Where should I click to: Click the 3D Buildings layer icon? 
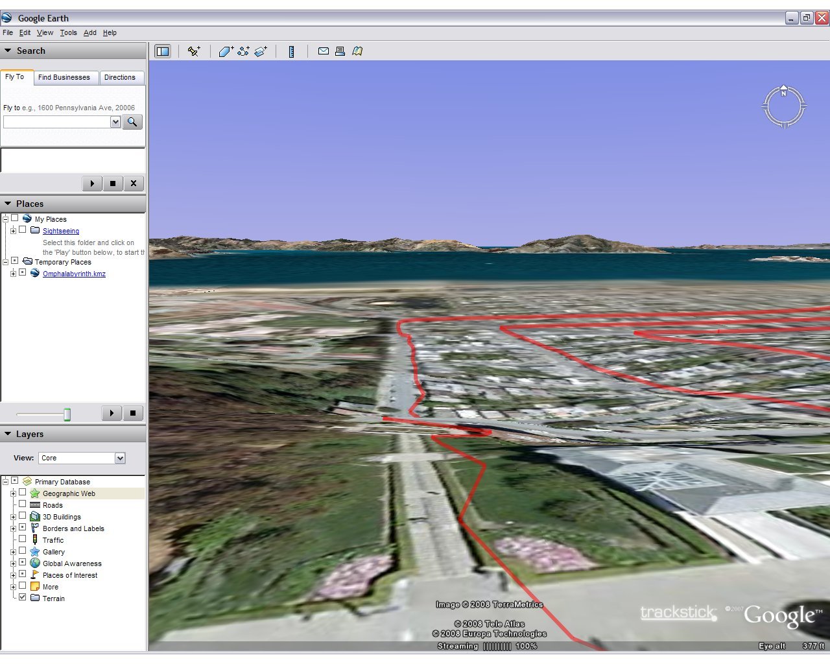(x=35, y=517)
